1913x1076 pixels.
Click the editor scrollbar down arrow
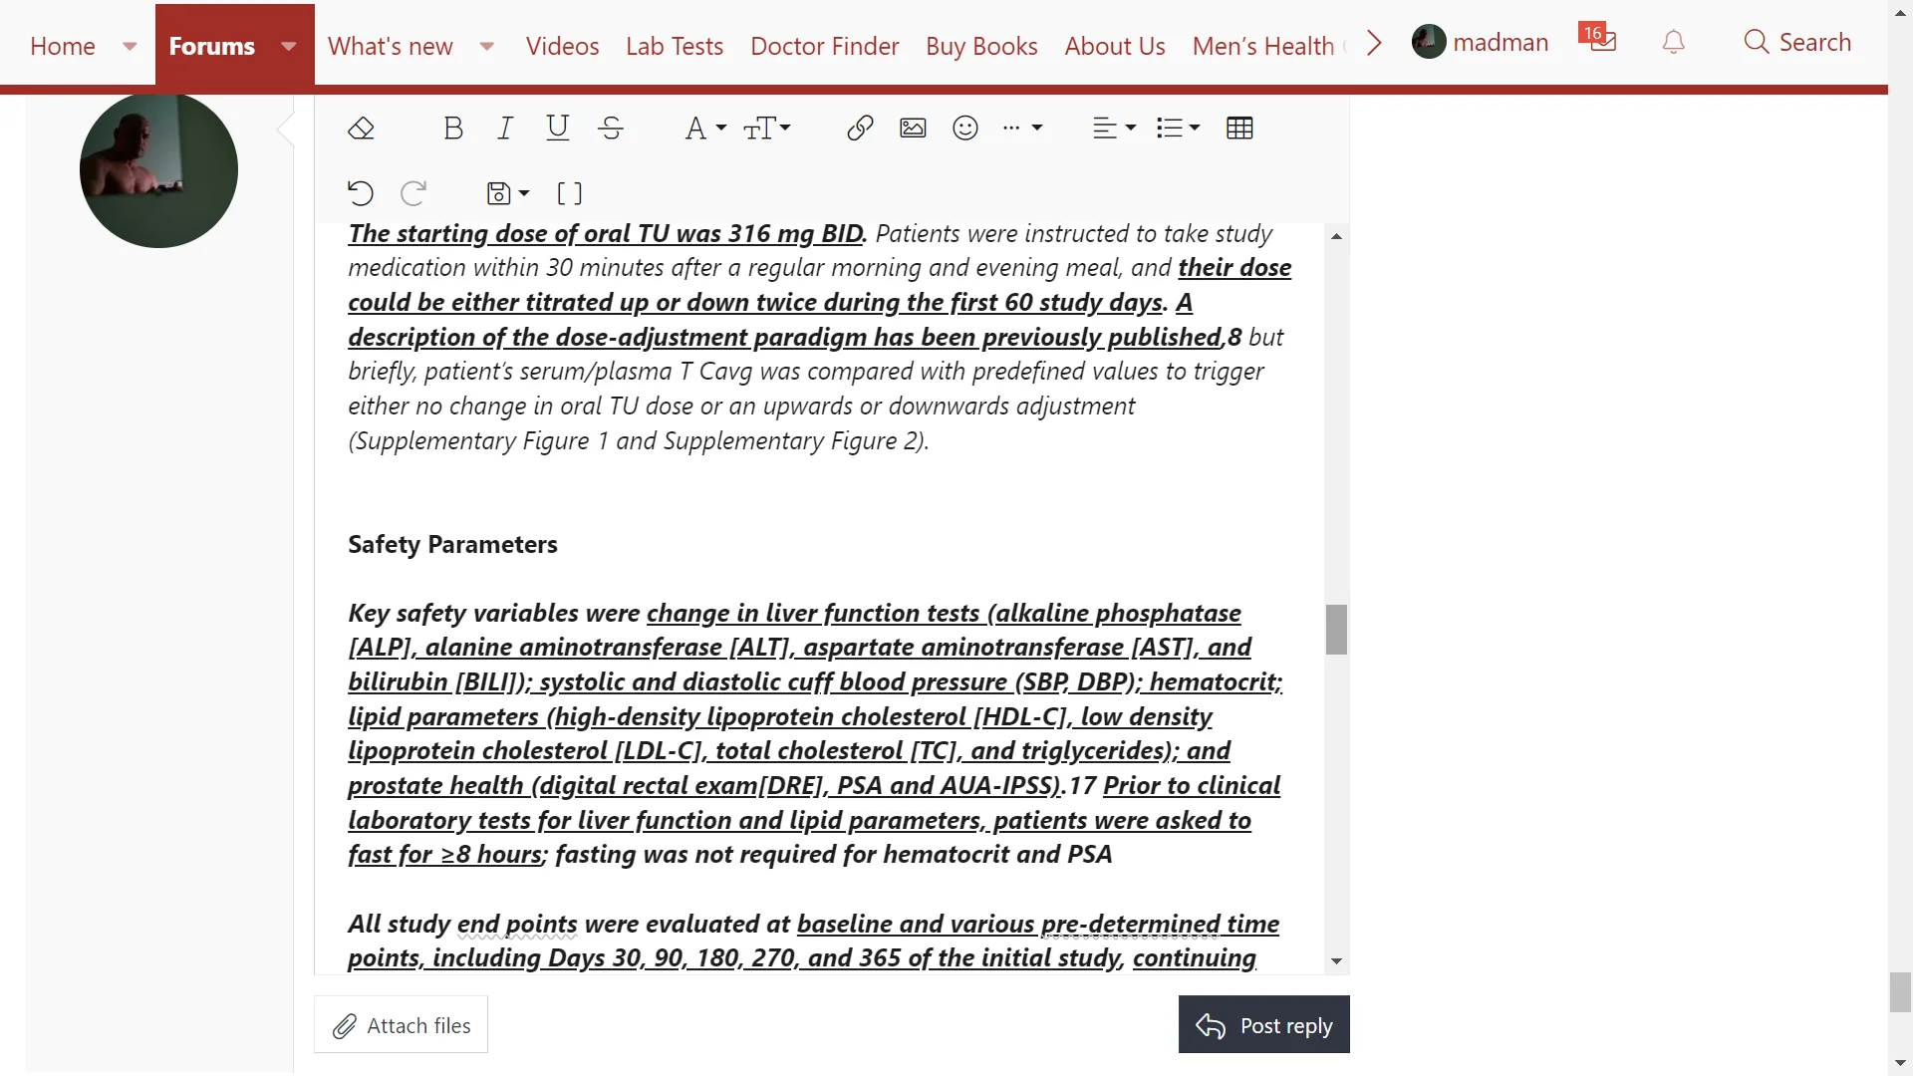(1336, 961)
